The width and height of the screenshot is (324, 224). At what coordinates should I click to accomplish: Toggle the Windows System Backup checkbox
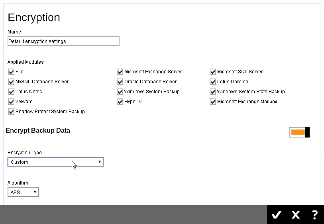[120, 92]
